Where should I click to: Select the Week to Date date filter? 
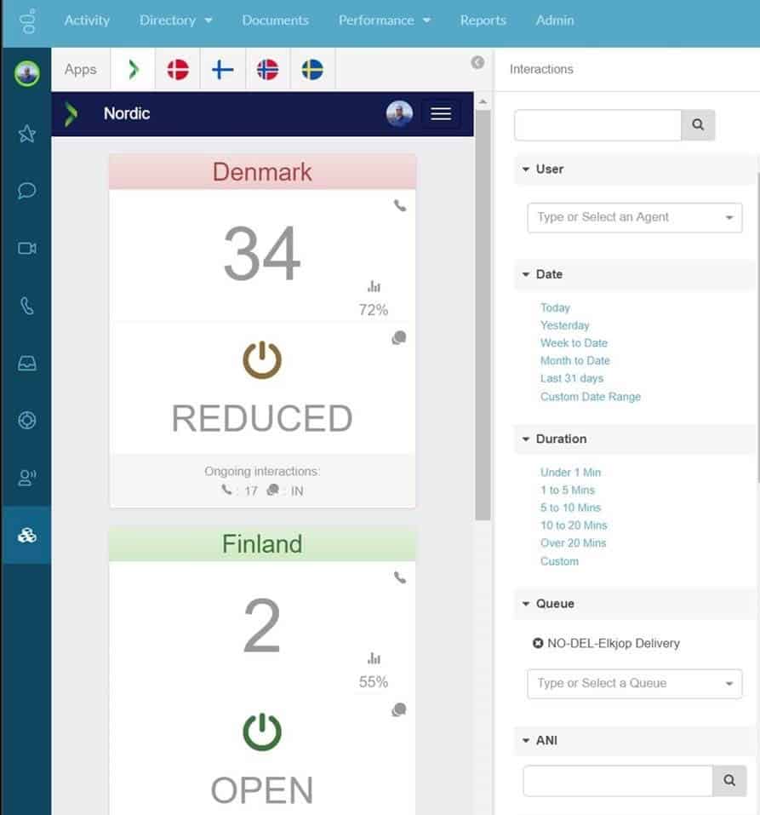[x=574, y=342]
